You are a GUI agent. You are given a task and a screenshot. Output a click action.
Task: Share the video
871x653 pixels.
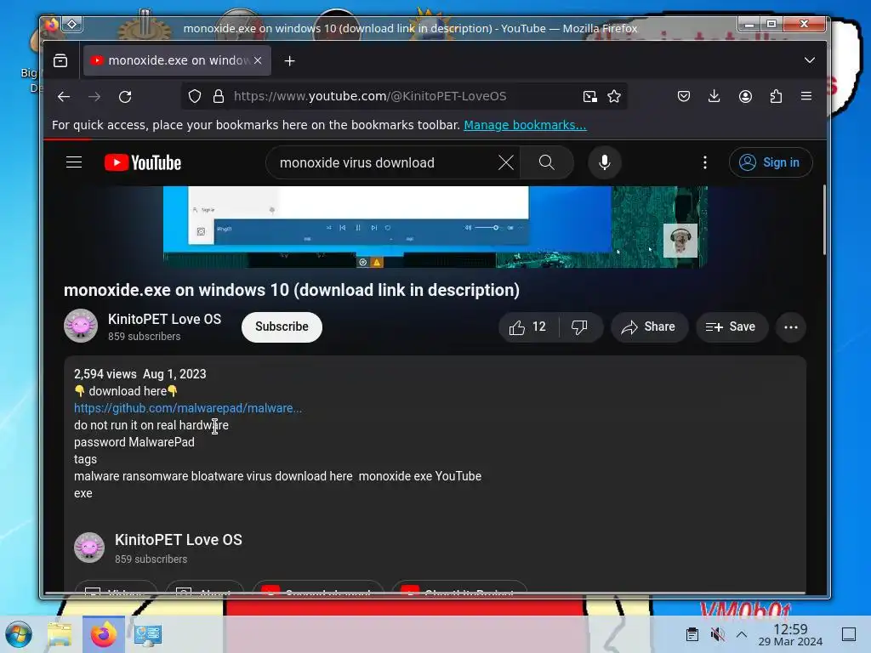[649, 327]
